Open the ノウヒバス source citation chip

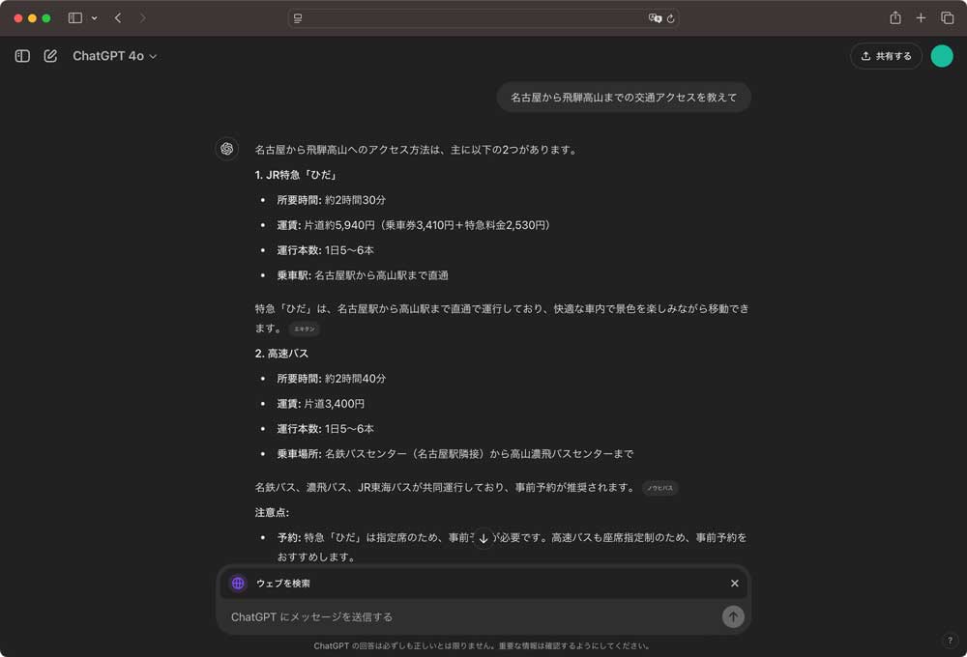tap(659, 488)
